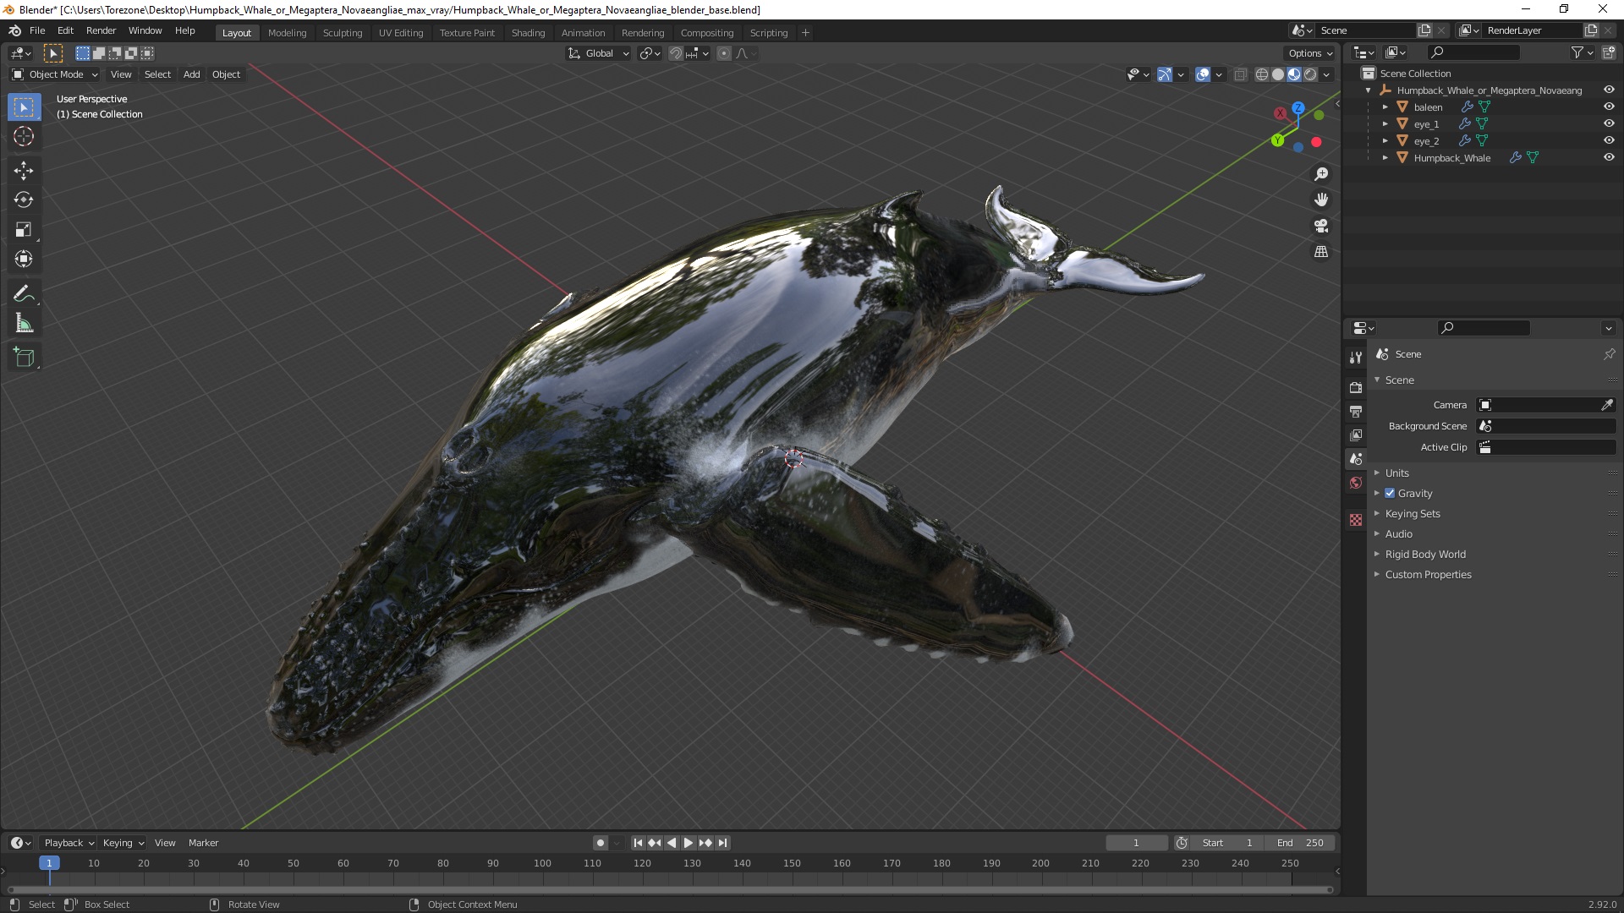This screenshot has height=913, width=1624.
Task: Select the Transform tool
Action: pyautogui.click(x=24, y=260)
